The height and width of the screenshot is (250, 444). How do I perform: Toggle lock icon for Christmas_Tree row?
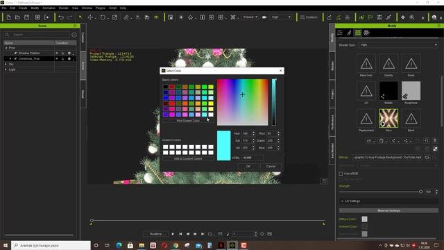[62, 58]
